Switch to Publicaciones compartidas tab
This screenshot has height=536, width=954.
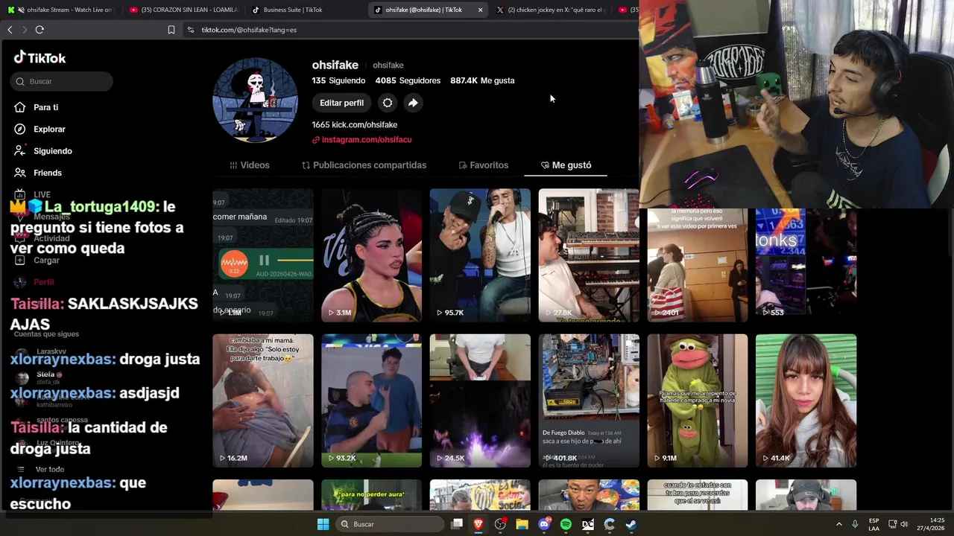click(364, 165)
